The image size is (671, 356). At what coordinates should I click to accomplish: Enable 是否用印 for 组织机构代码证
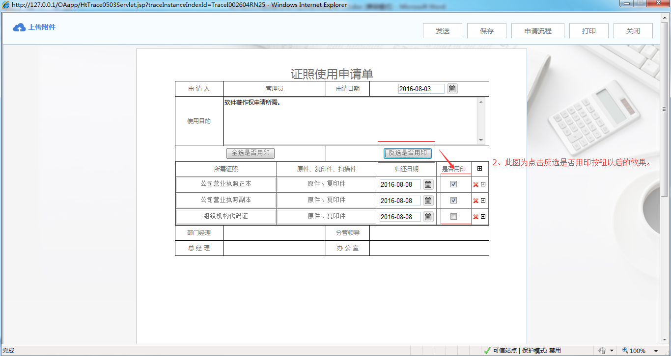click(454, 216)
